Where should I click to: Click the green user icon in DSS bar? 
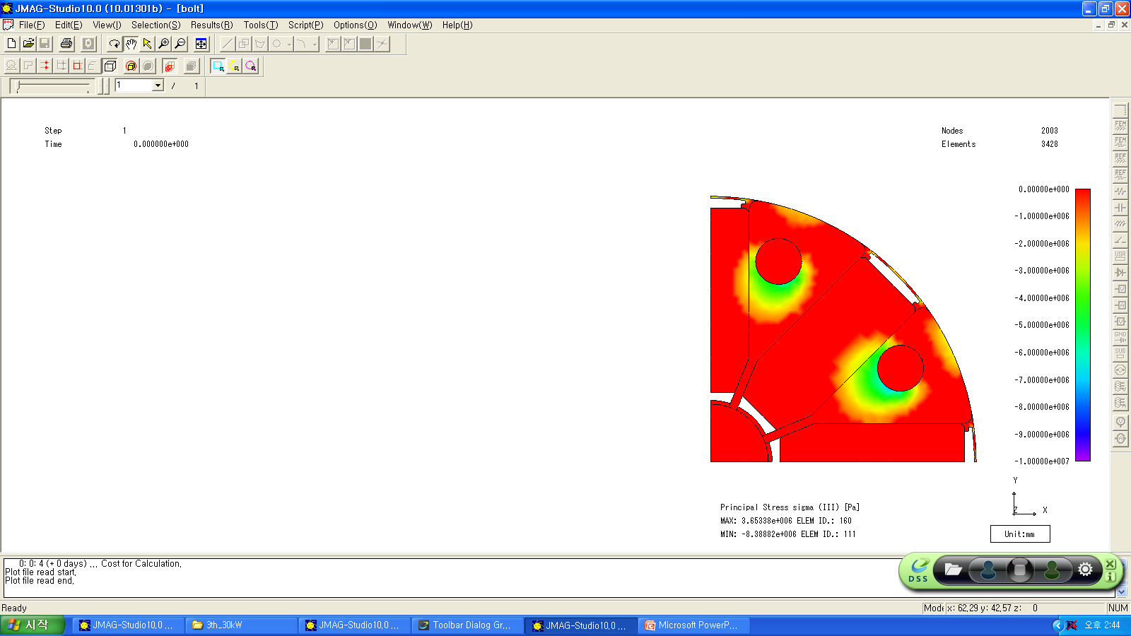click(1052, 570)
